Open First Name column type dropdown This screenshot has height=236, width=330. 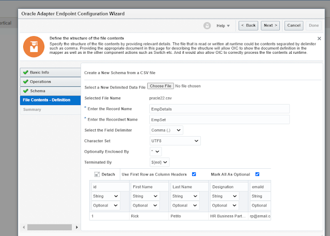click(146, 196)
